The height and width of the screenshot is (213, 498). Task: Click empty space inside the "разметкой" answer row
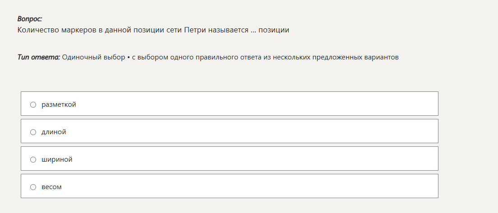(x=253, y=104)
